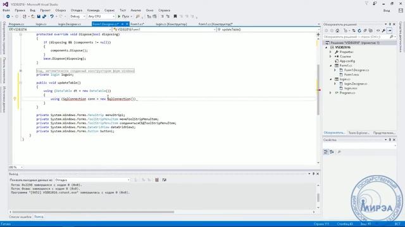Select App.config in Solution Explorer

click(x=347, y=61)
